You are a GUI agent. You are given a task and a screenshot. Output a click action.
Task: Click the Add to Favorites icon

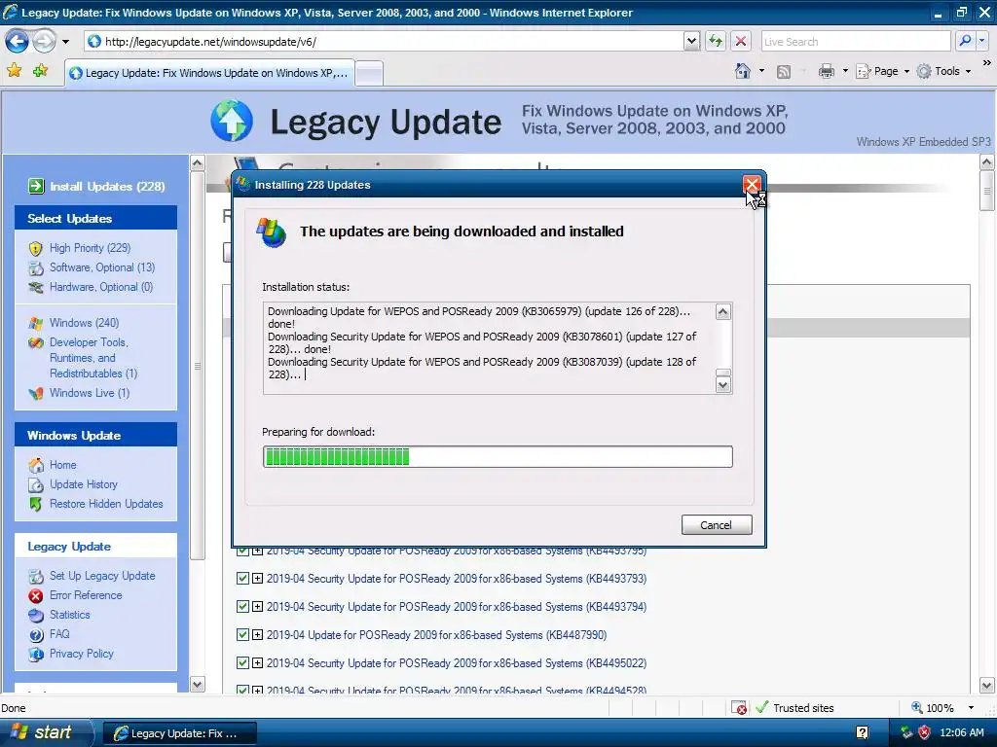point(41,70)
